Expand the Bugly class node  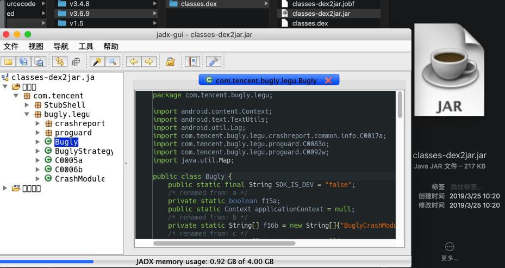38,142
